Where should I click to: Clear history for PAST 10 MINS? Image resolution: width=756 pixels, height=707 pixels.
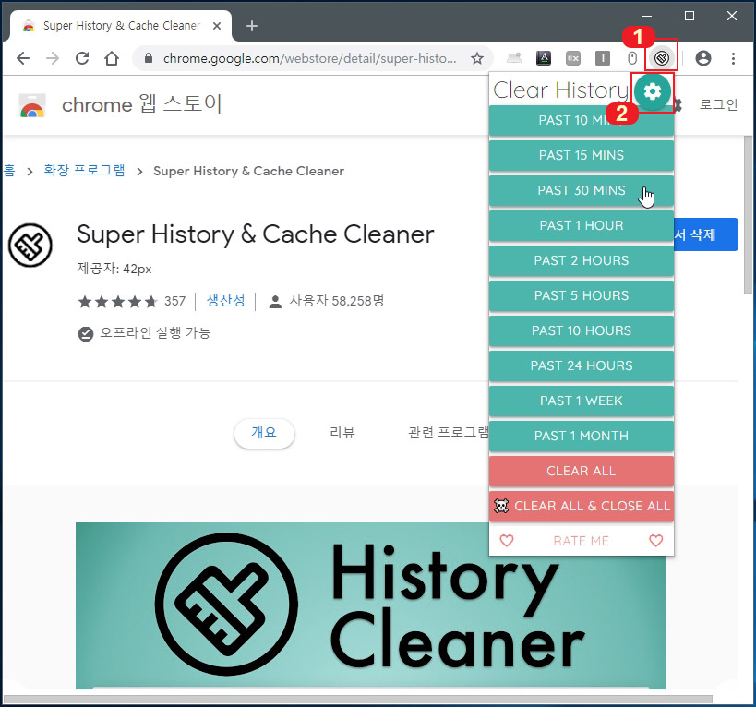tap(581, 120)
